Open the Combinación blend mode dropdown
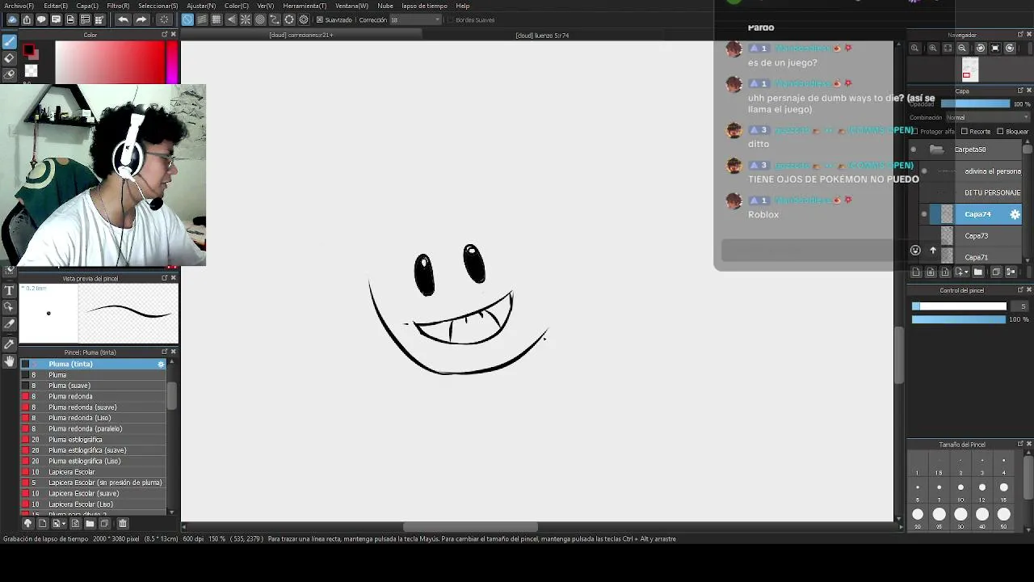This screenshot has height=582, width=1034. (987, 117)
